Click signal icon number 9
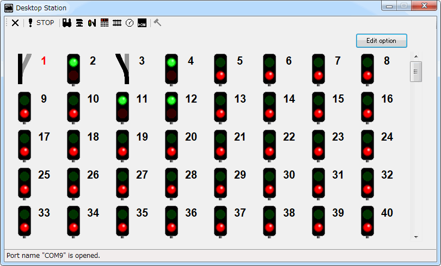This screenshot has width=441, height=266. click(24, 107)
